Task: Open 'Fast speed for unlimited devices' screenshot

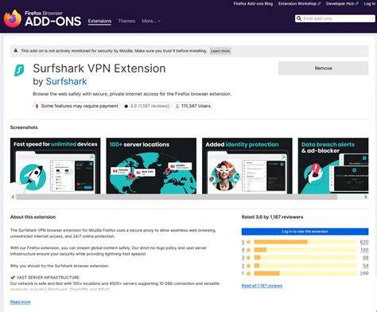Action: tap(56, 166)
